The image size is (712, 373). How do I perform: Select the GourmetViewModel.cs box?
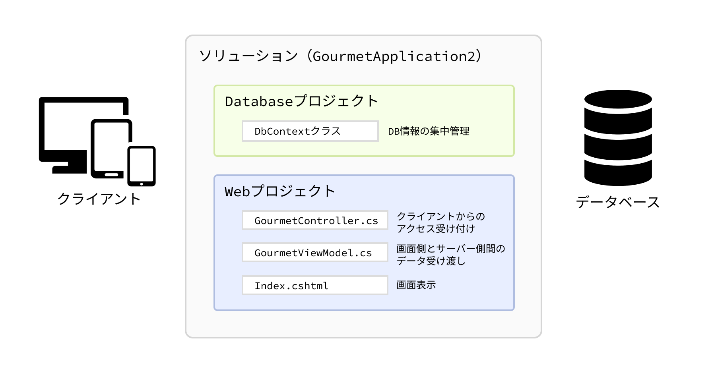tap(315, 252)
